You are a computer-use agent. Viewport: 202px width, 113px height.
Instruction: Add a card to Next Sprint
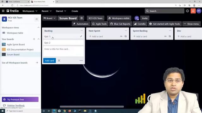point(96,36)
